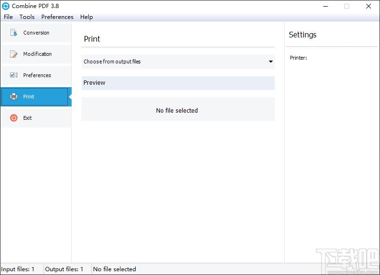
Task: Click the red Exit power icon
Action: coord(14,118)
